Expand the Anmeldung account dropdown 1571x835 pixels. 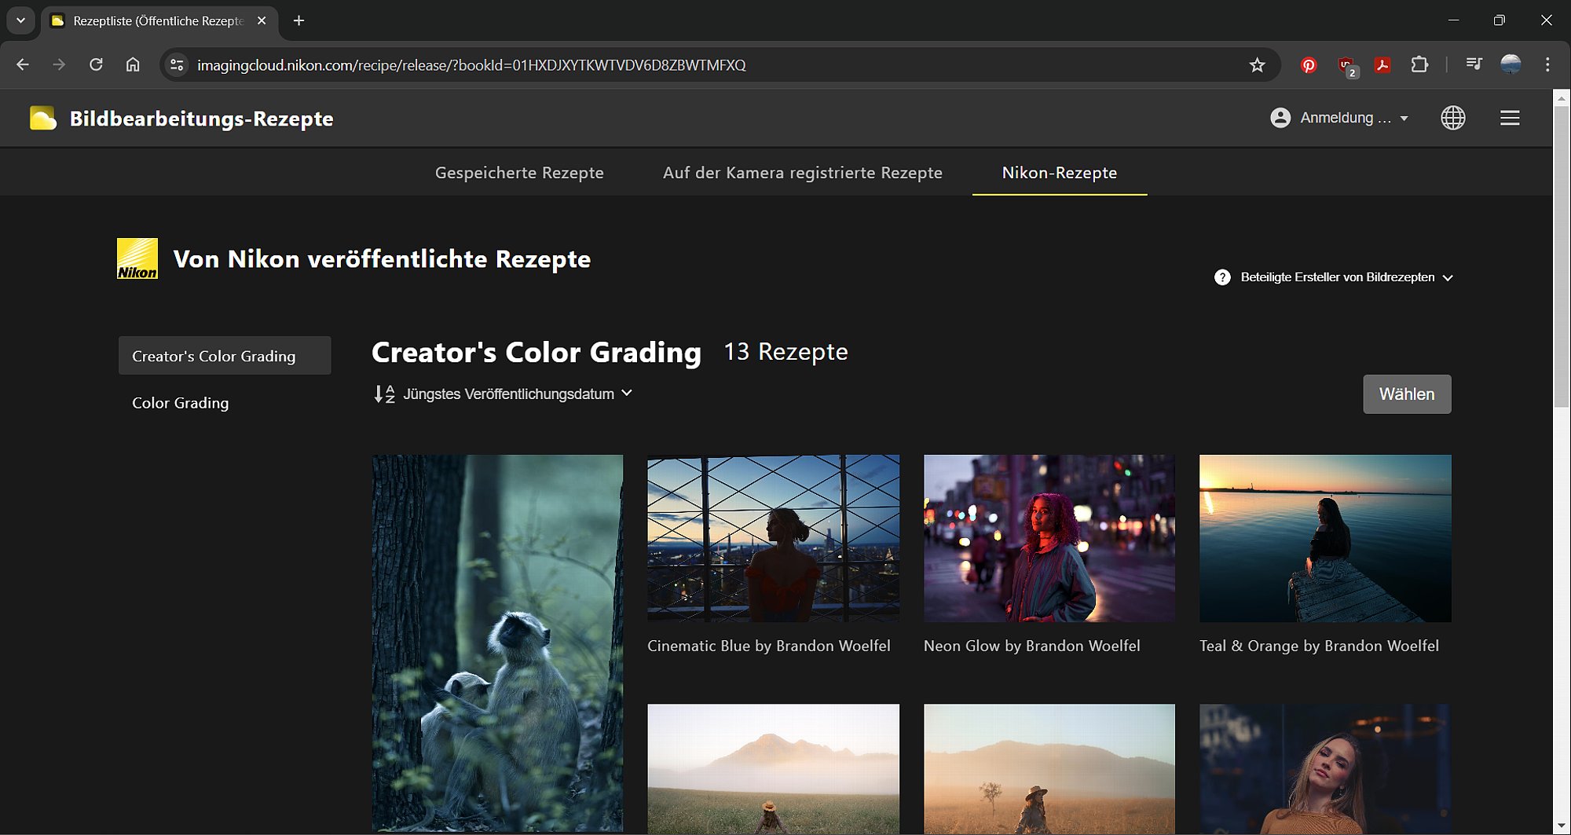1339,118
